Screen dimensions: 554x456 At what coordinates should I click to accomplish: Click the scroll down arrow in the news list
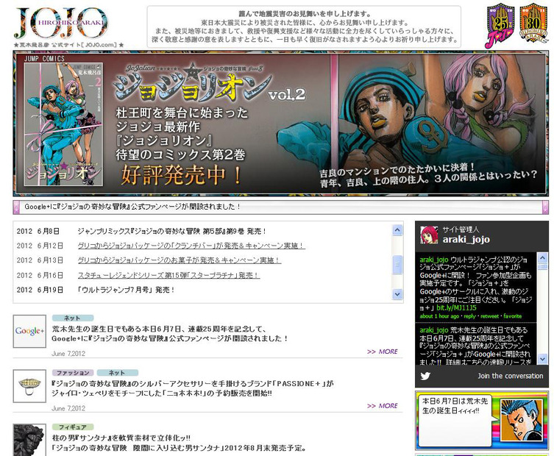[x=397, y=294]
